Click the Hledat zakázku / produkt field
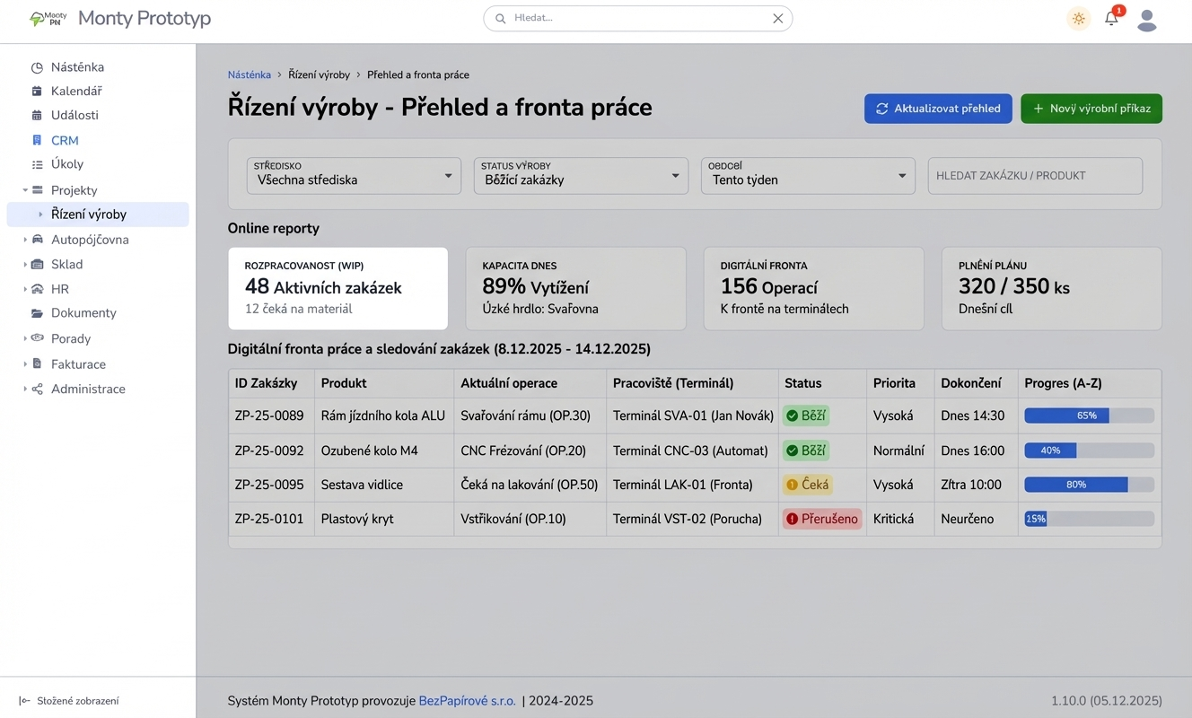 pyautogui.click(x=1034, y=176)
